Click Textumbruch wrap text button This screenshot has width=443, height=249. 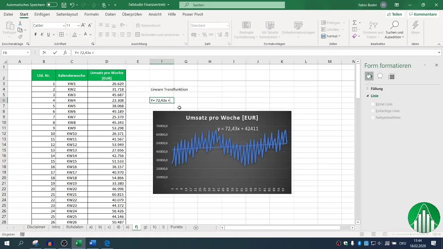click(148, 26)
